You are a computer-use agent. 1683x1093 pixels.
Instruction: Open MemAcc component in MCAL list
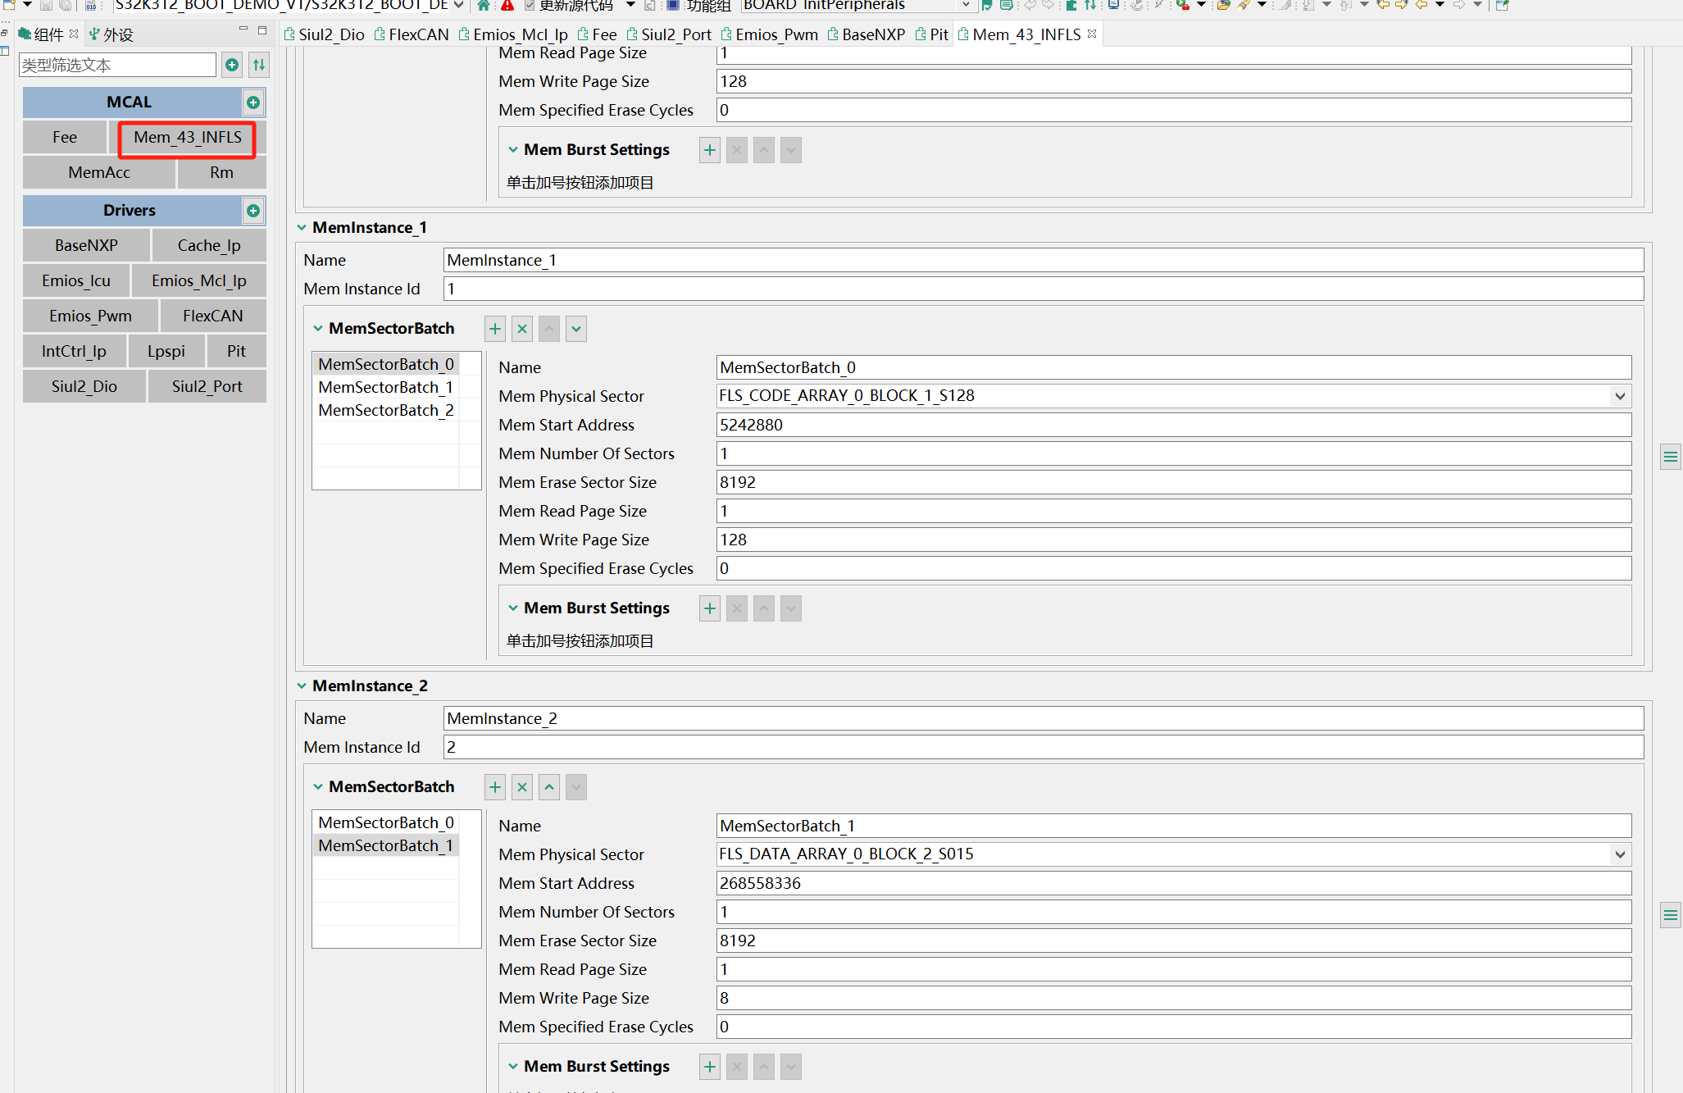(99, 173)
